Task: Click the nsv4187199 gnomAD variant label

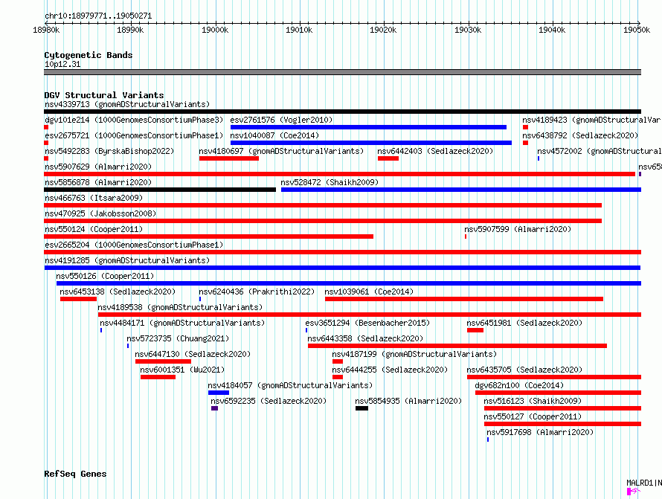Action: tap(414, 354)
